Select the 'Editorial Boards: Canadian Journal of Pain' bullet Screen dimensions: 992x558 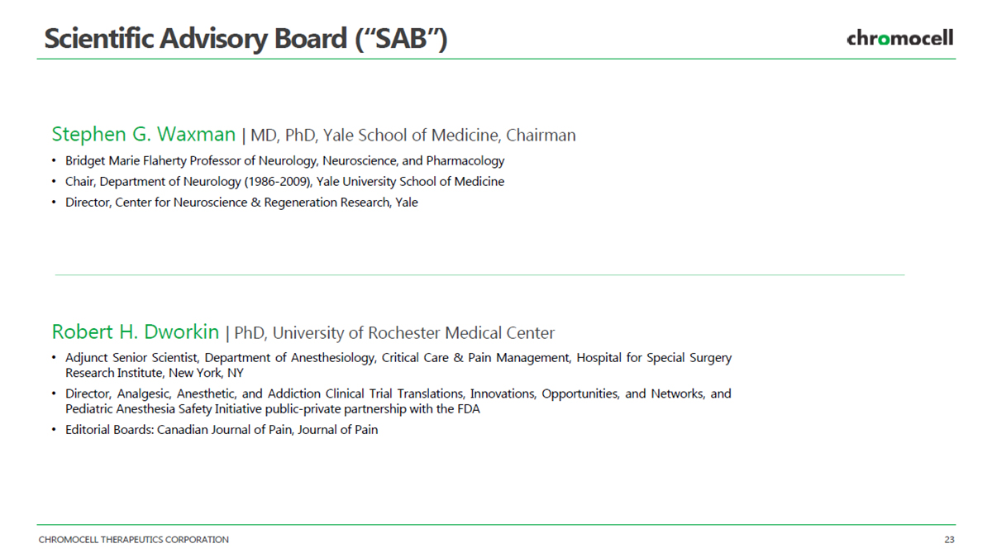[x=222, y=430]
